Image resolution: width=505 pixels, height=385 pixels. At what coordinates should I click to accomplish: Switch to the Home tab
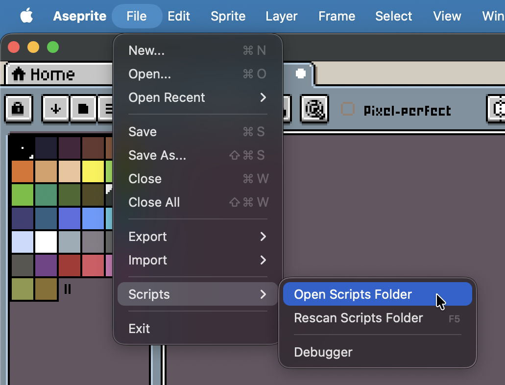pos(60,74)
